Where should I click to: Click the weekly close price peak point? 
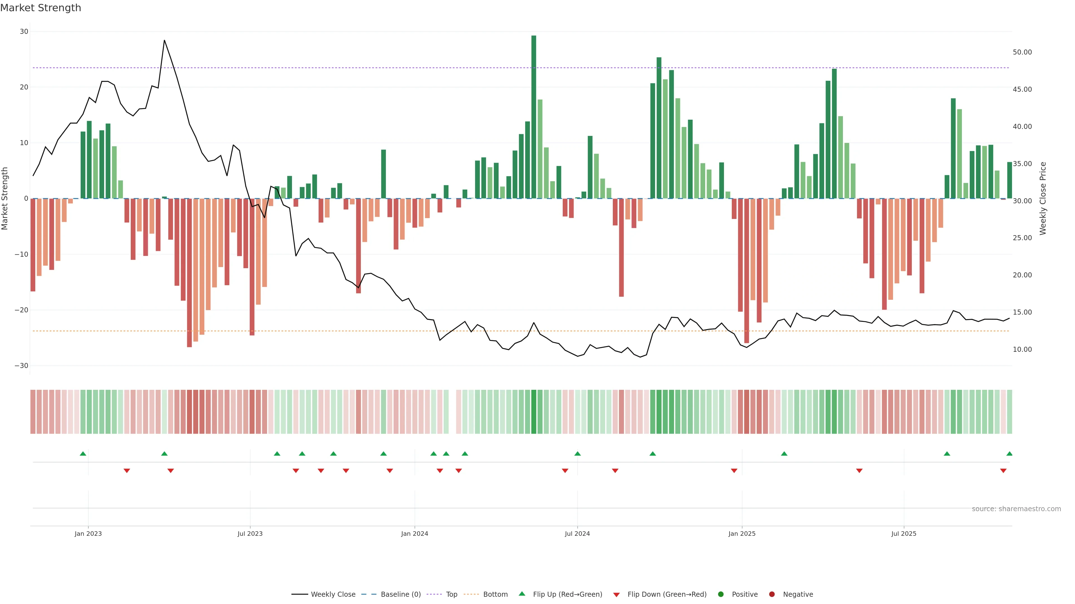[164, 41]
